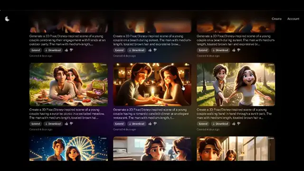Screen dimensions: 304x171
Task: Thumbs up the engagement party video
Action: [x=66, y=50]
